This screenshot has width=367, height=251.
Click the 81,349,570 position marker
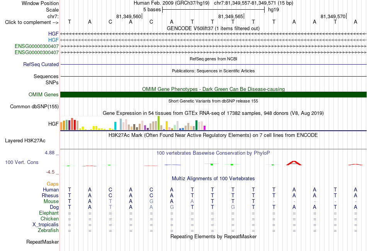pos(333,16)
